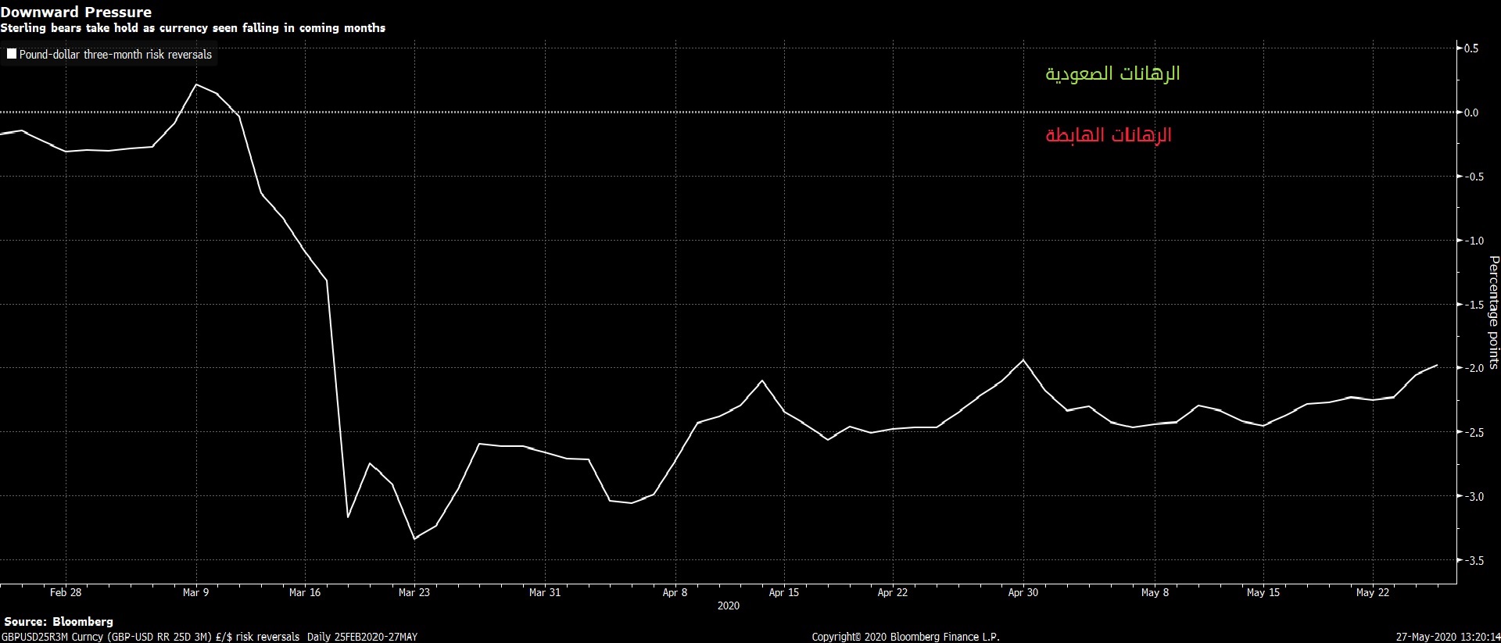This screenshot has height=643, width=1501.
Task: Click the March 9 peak on the line
Action: tap(195, 84)
